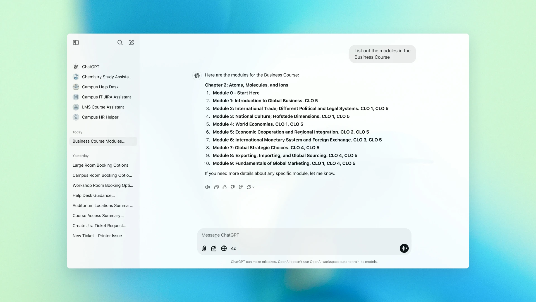Screen dimensions: 536x302
Task: Select Business Course Modules chat
Action: click(103, 141)
